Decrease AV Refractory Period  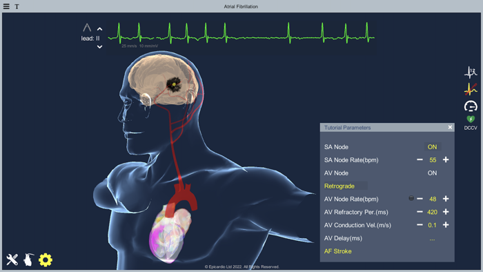click(x=420, y=212)
